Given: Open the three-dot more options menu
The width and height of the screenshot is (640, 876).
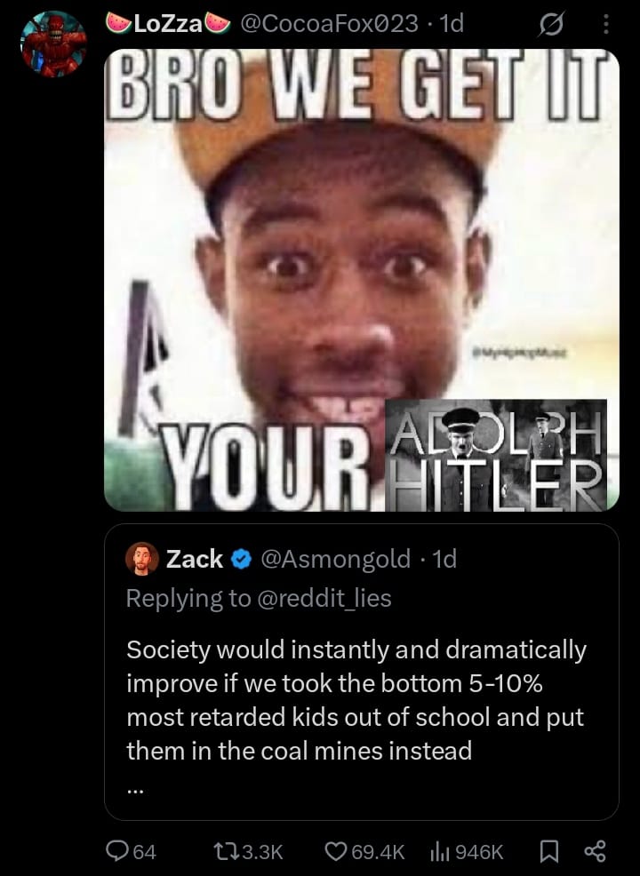Looking at the screenshot, I should pos(606,24).
